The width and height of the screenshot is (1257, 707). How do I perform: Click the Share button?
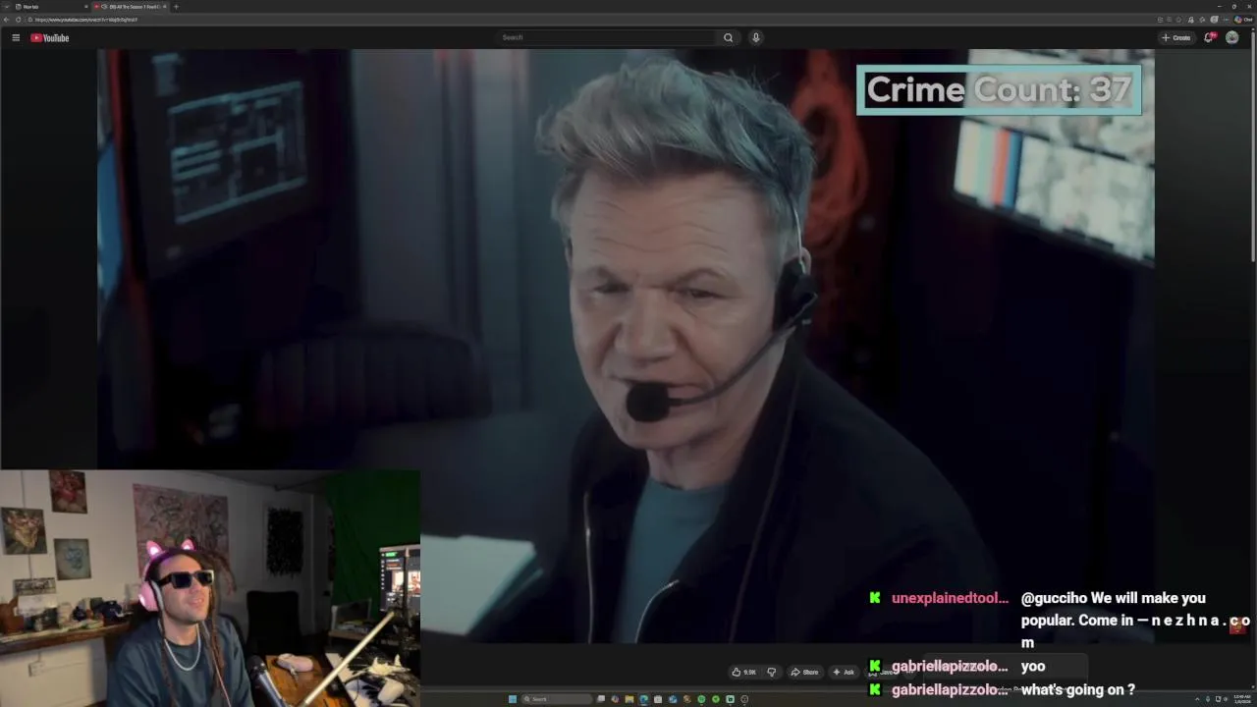[x=804, y=672]
